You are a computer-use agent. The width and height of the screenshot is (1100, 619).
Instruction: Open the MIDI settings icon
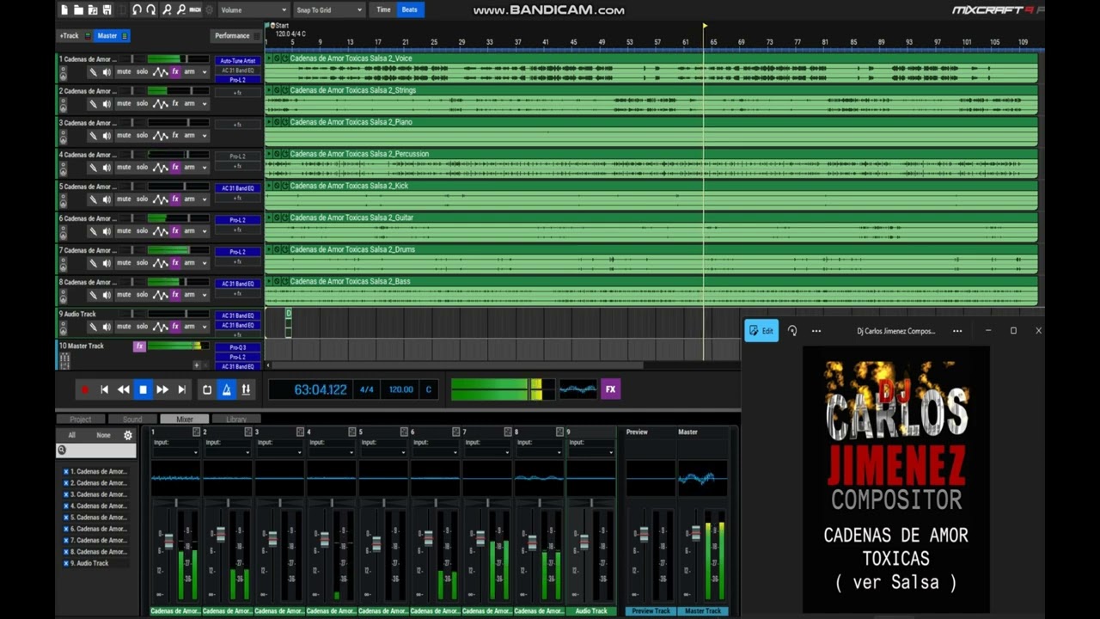(x=195, y=10)
